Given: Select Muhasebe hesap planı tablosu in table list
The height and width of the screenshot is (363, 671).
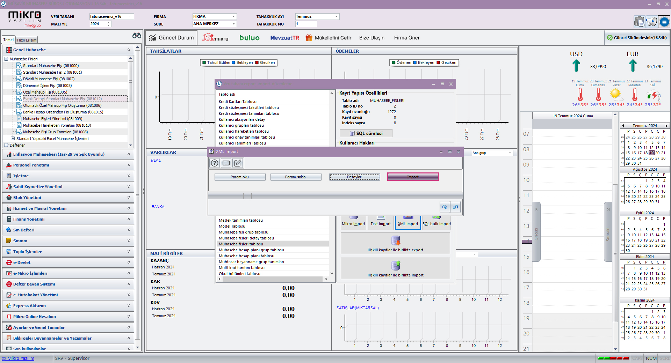Looking at the screenshot, I should [246, 256].
